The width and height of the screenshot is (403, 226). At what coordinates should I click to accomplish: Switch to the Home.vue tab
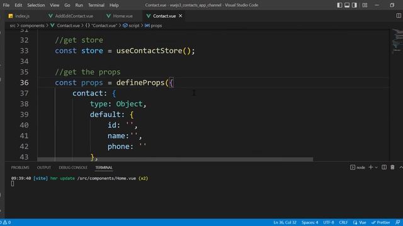point(123,16)
